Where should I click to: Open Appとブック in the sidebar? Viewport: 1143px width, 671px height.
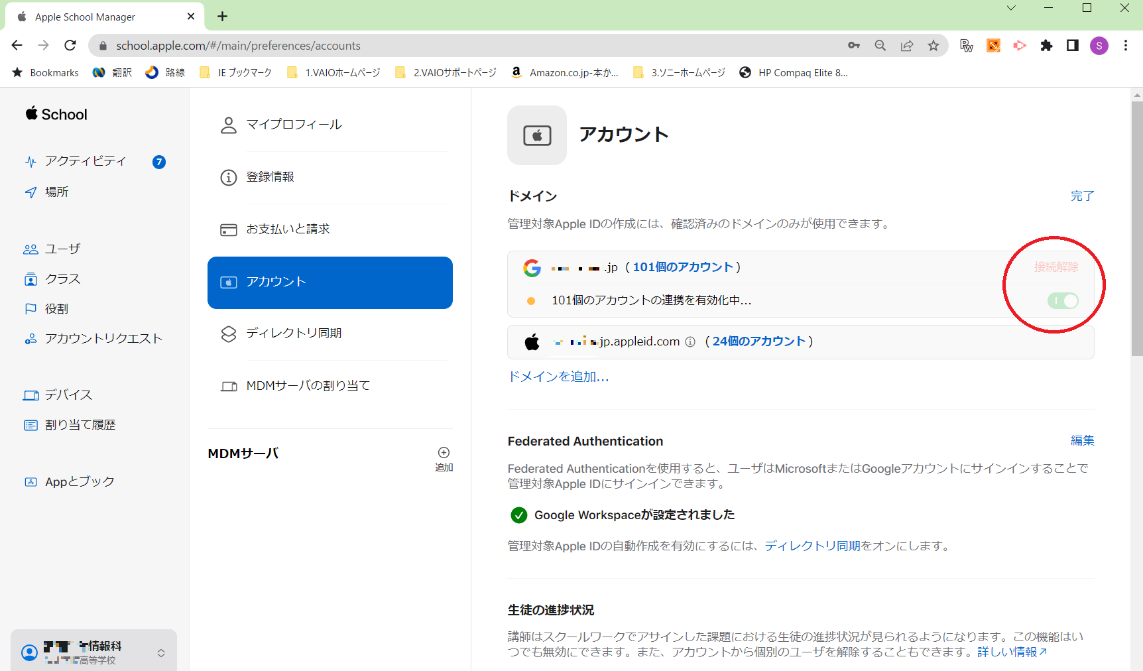(80, 482)
